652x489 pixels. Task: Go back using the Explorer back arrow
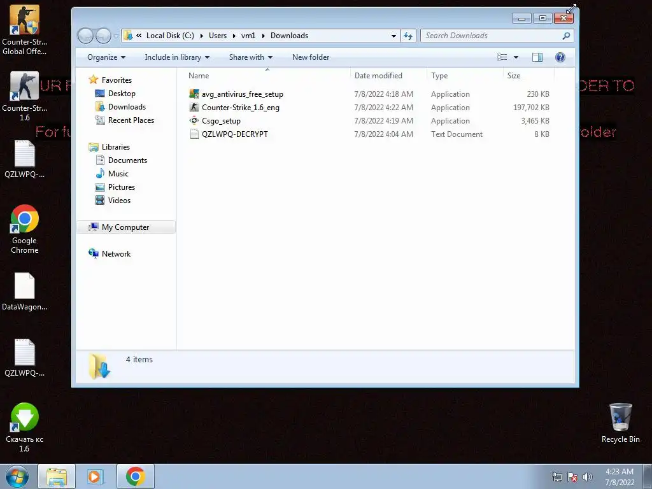[86, 36]
